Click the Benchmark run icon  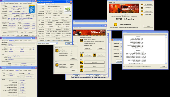82,62
